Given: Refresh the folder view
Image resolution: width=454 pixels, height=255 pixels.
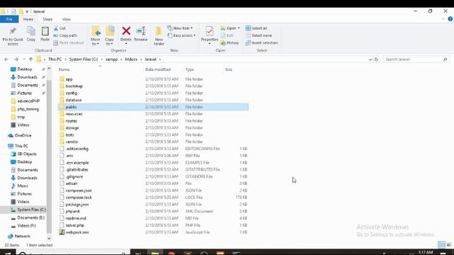Looking at the screenshot, I should (x=376, y=59).
